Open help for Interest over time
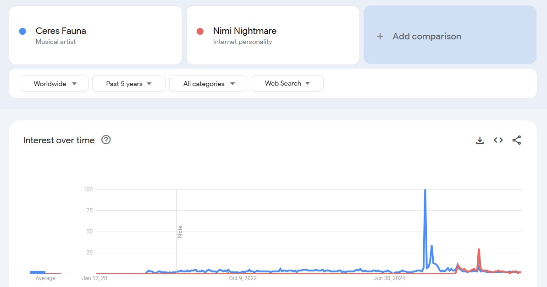The width and height of the screenshot is (547, 287). click(x=106, y=140)
